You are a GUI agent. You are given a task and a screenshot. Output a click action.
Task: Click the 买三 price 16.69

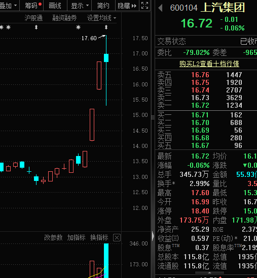click(200, 130)
